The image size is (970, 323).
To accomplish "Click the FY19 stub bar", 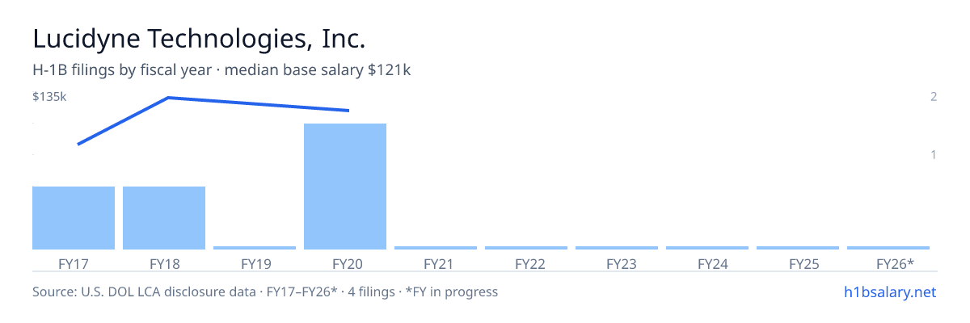I will (255, 248).
